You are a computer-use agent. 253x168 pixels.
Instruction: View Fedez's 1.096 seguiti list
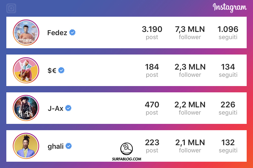[x=228, y=32]
